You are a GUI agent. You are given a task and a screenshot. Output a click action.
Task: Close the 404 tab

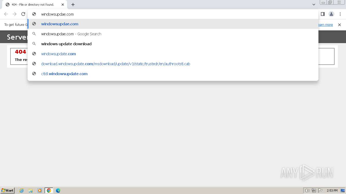(x=63, y=5)
